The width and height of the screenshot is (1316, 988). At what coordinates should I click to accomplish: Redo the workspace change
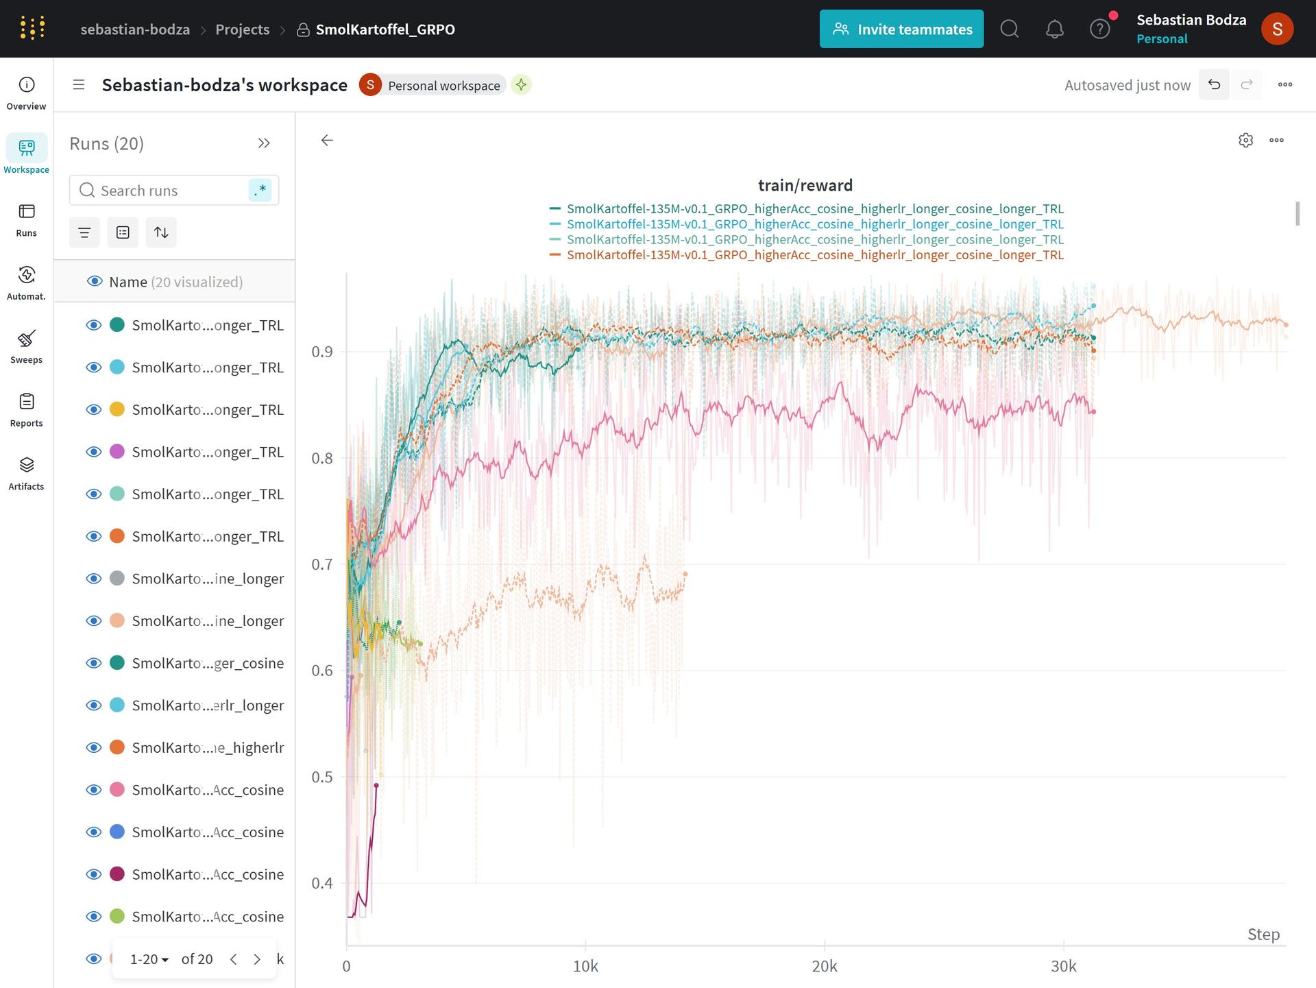click(x=1247, y=84)
